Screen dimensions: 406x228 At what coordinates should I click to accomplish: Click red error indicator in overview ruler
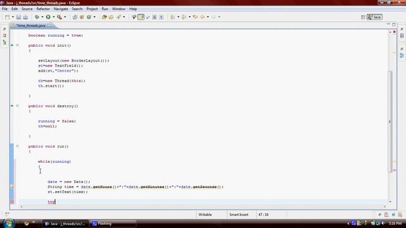pyautogui.click(x=395, y=32)
